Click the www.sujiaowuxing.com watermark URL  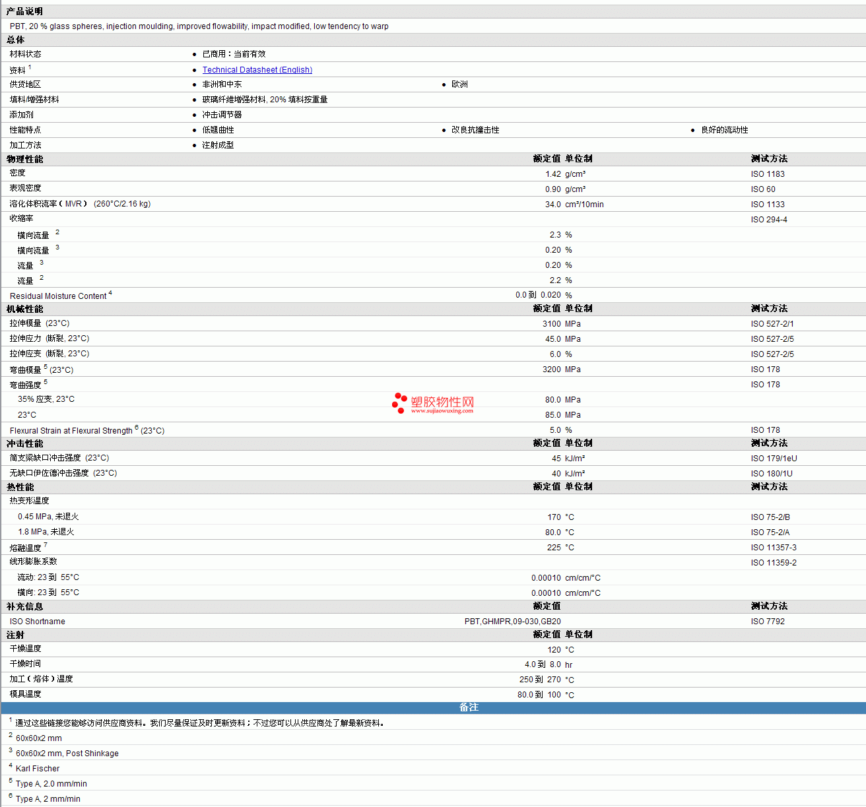tap(442, 411)
